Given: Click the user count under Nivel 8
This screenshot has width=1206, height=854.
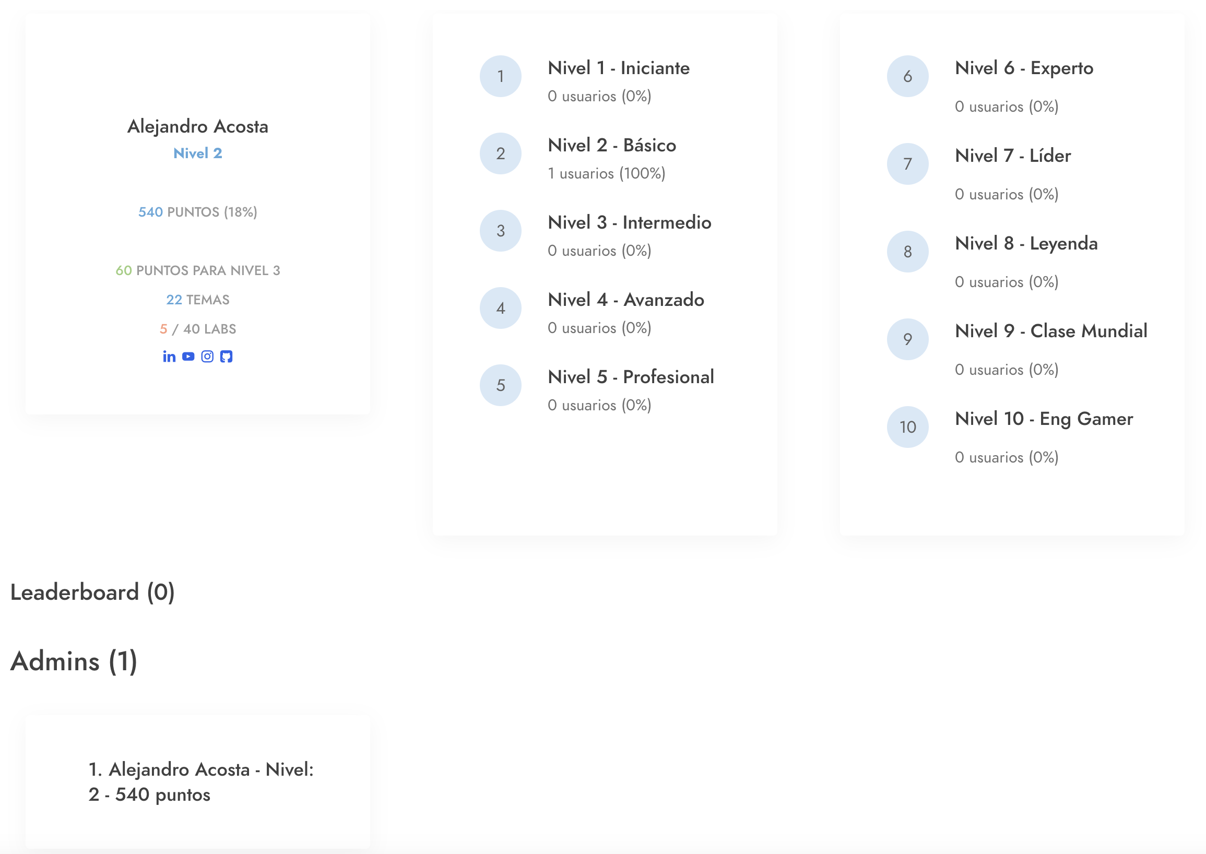Looking at the screenshot, I should (1007, 282).
